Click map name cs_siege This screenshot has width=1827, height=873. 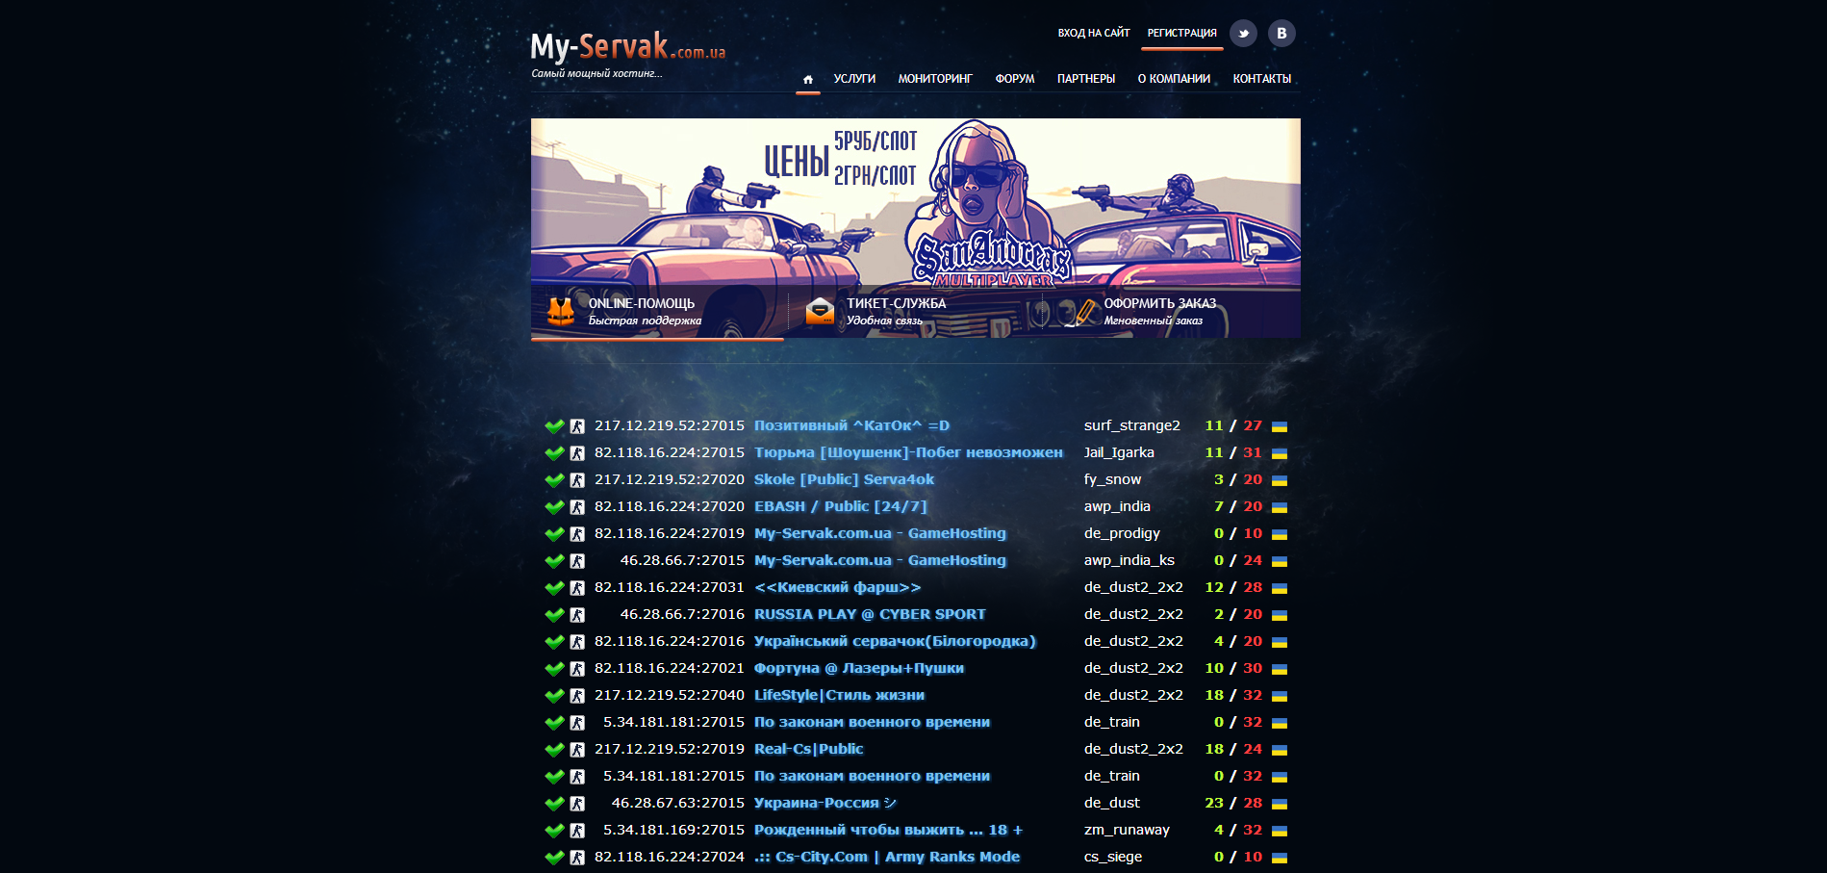1113,858
